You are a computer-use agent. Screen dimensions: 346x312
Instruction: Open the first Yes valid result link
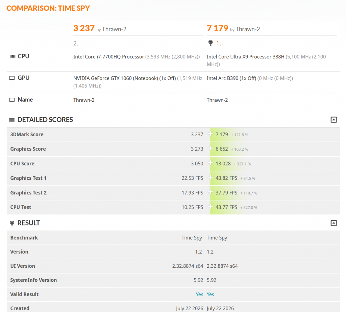199,294
